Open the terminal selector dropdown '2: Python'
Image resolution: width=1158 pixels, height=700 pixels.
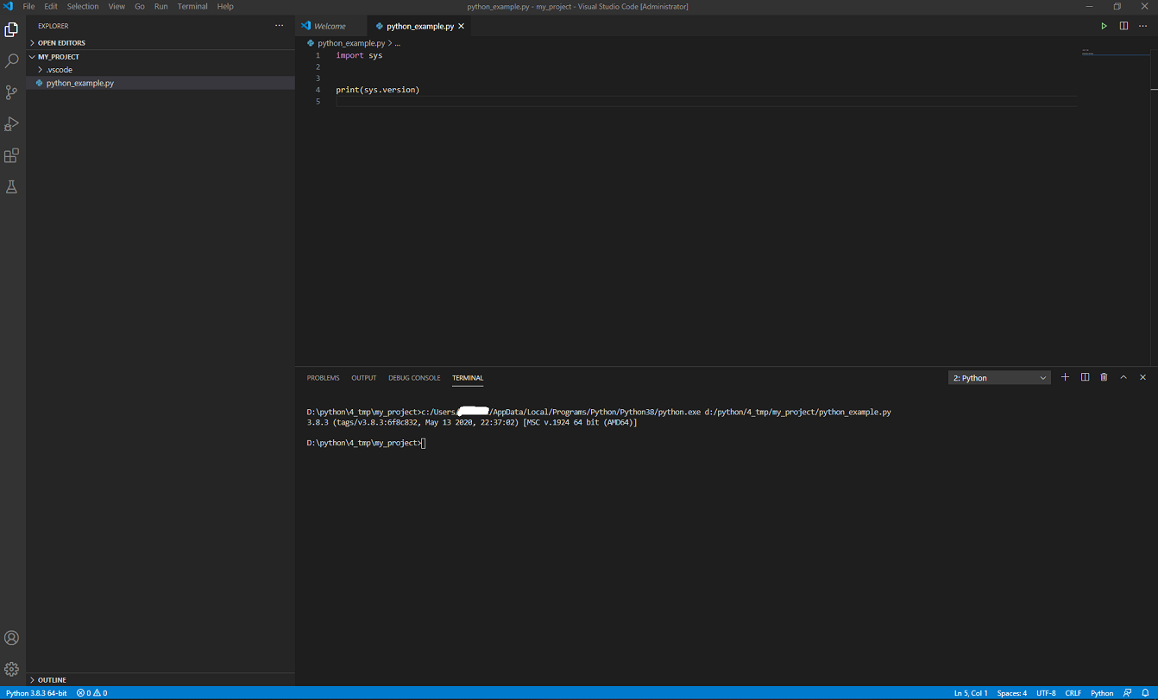point(999,378)
